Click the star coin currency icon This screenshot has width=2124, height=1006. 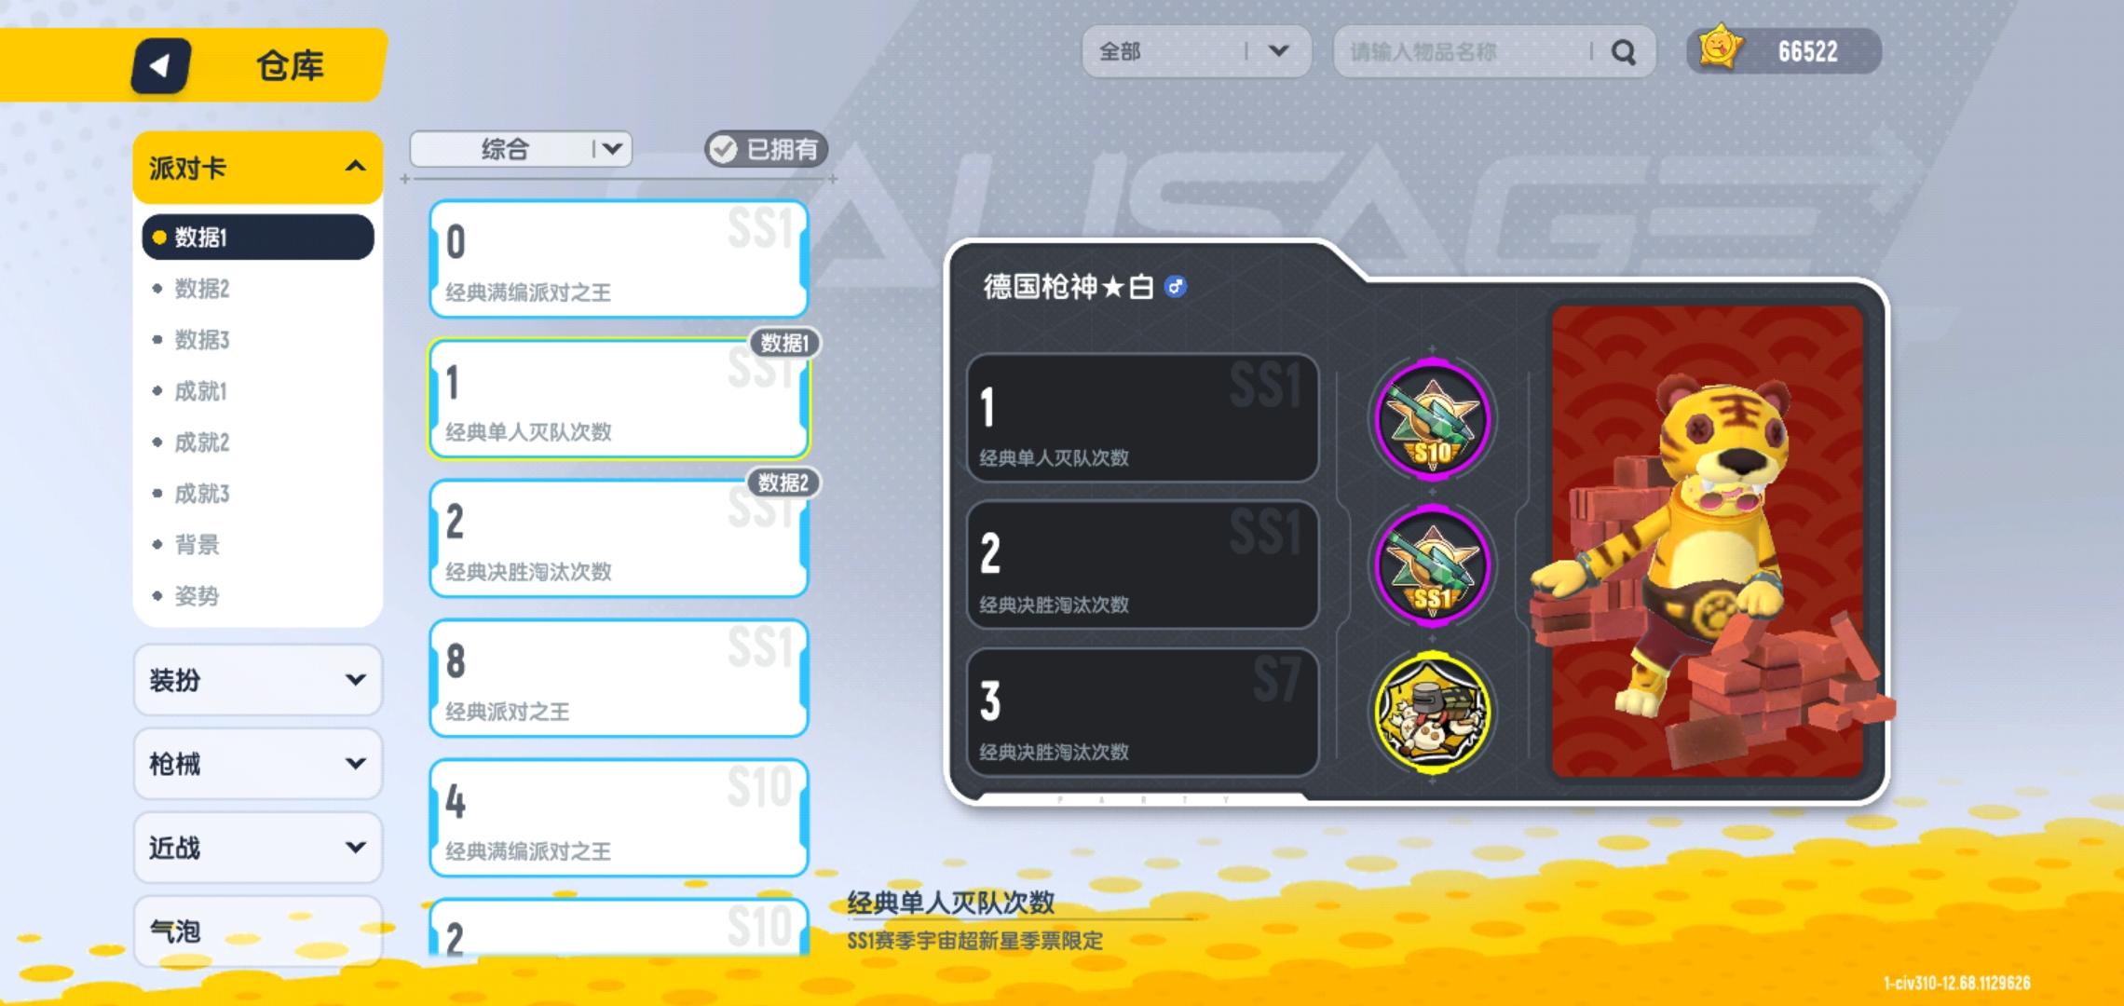click(1720, 48)
